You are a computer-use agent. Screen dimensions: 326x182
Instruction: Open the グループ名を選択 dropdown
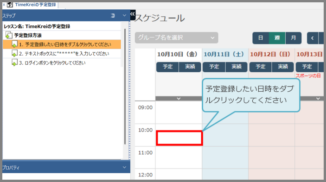[x=177, y=38]
